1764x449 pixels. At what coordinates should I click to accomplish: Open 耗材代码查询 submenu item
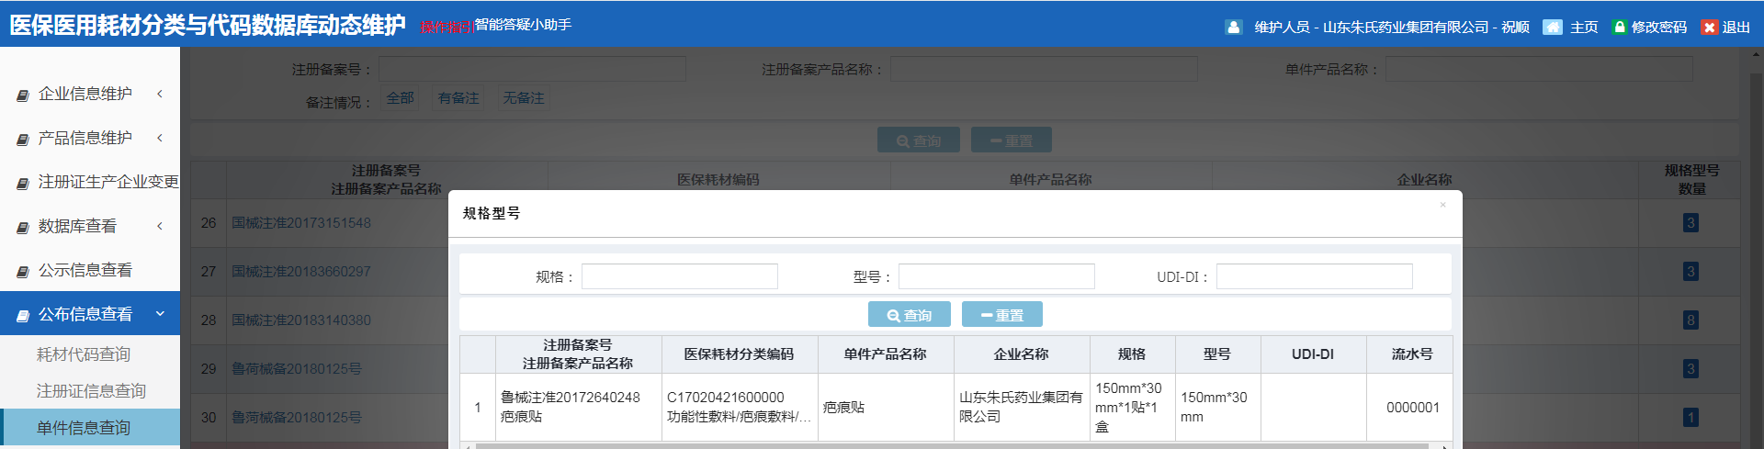pos(84,354)
